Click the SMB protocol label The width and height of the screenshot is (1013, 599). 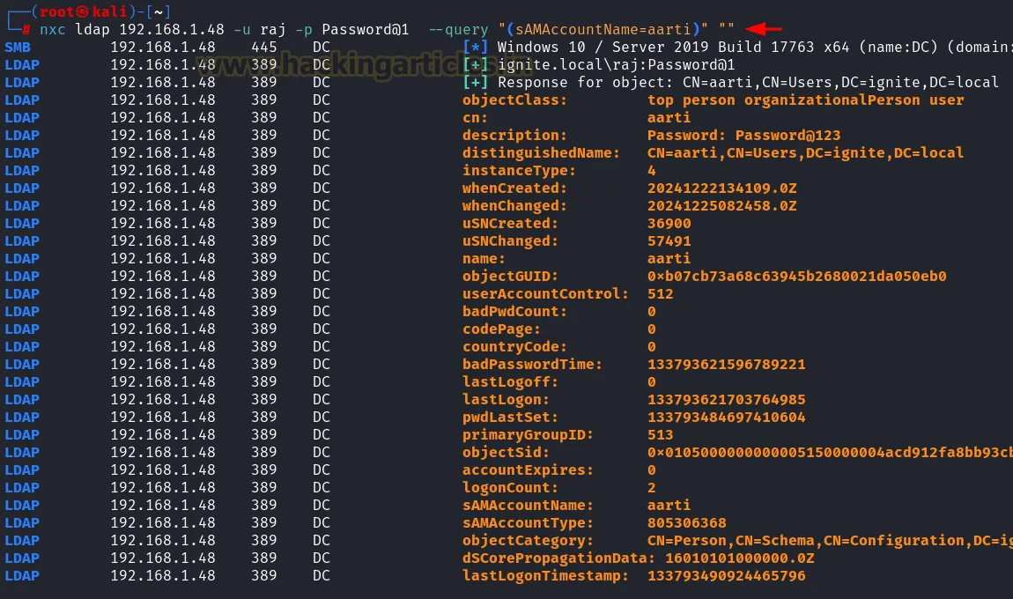tap(18, 47)
